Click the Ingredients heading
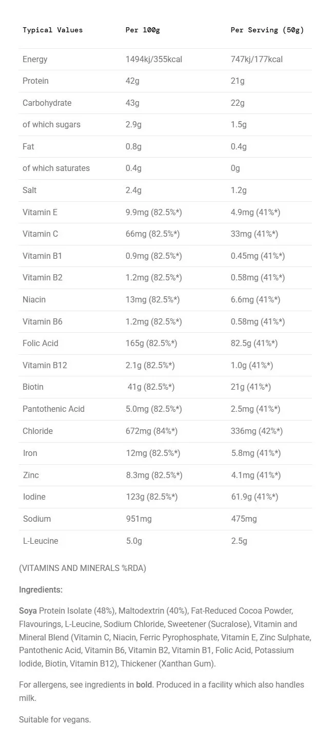Image resolution: width=334 pixels, height=743 pixels. (41, 590)
